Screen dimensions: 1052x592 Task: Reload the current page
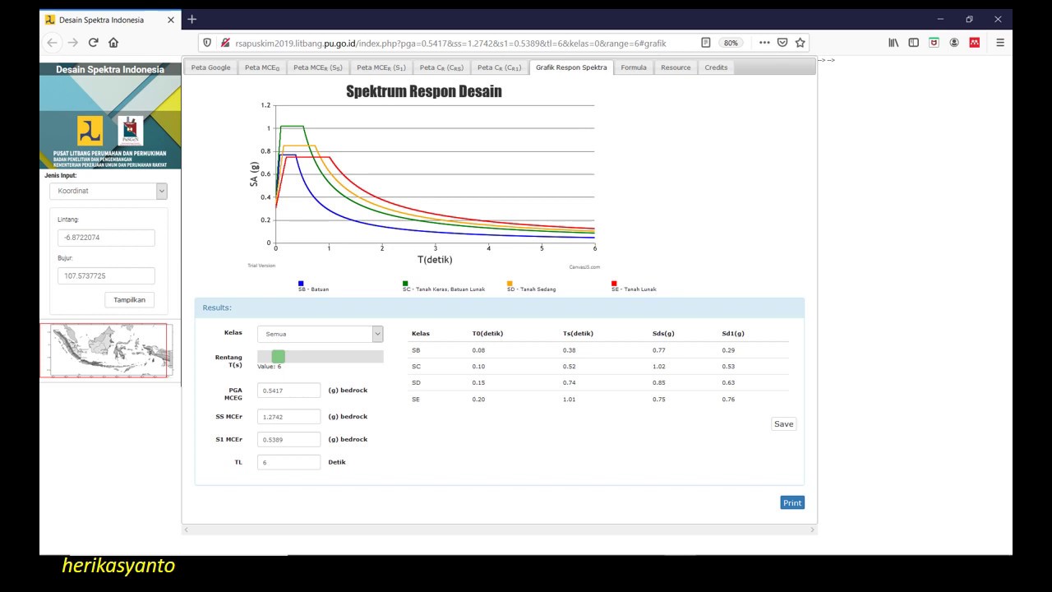tap(94, 43)
